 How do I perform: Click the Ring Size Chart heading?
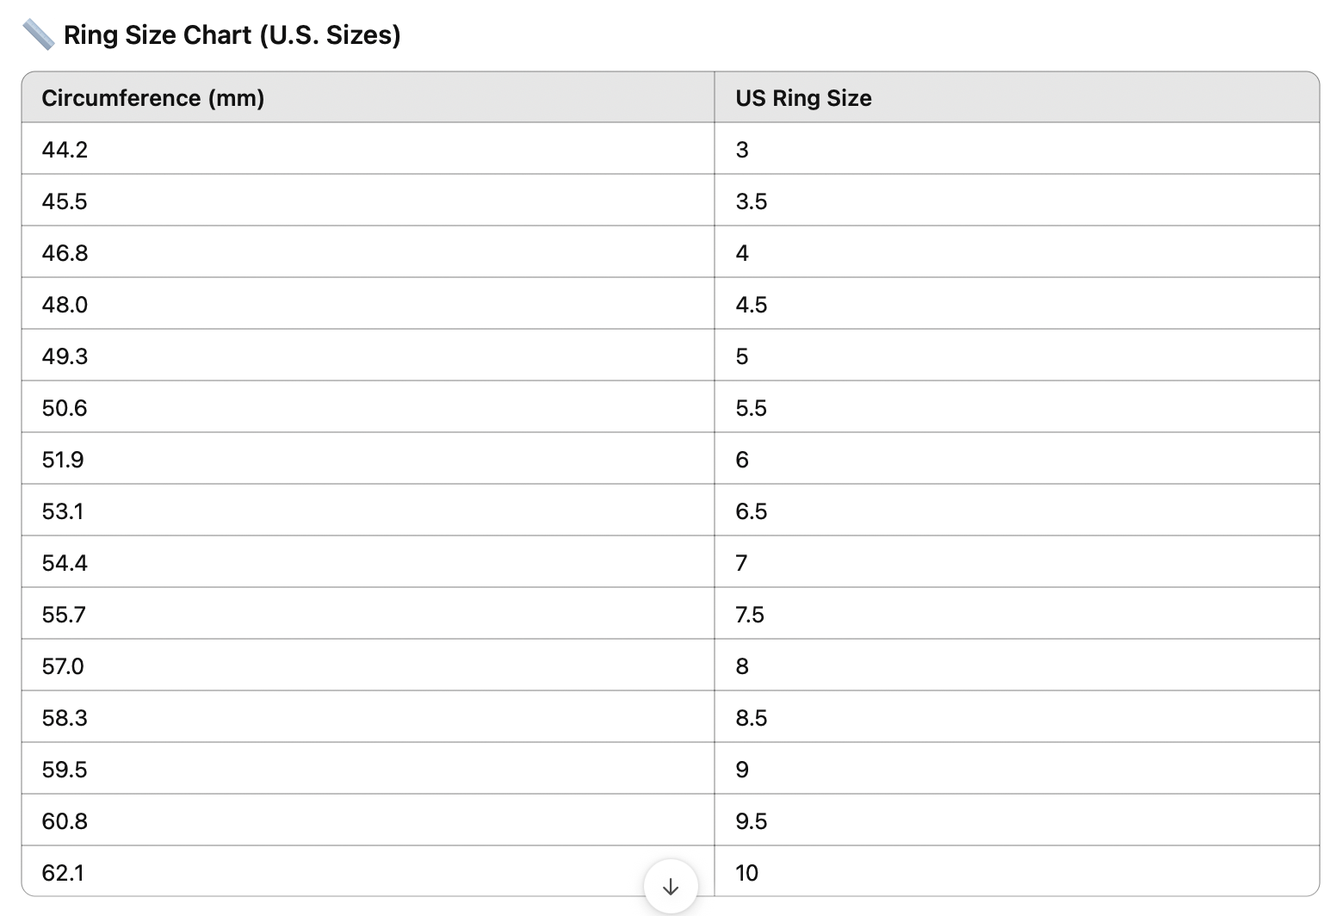[232, 35]
